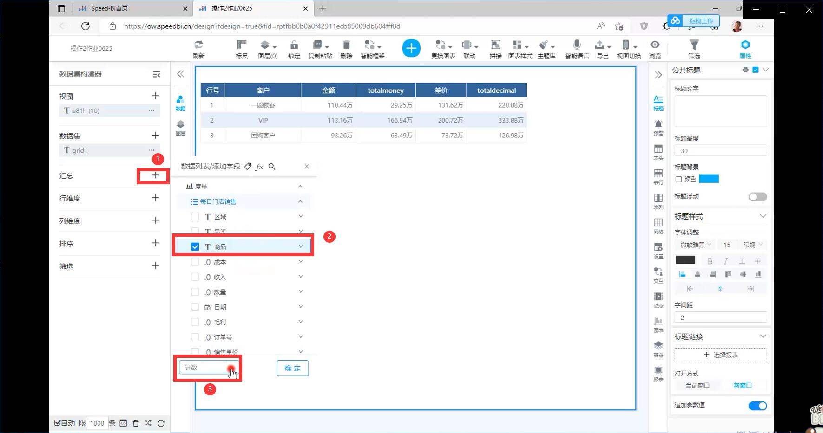The height and width of the screenshot is (433, 823).
Task: Click the blue round add-chart plus button
Action: [411, 48]
